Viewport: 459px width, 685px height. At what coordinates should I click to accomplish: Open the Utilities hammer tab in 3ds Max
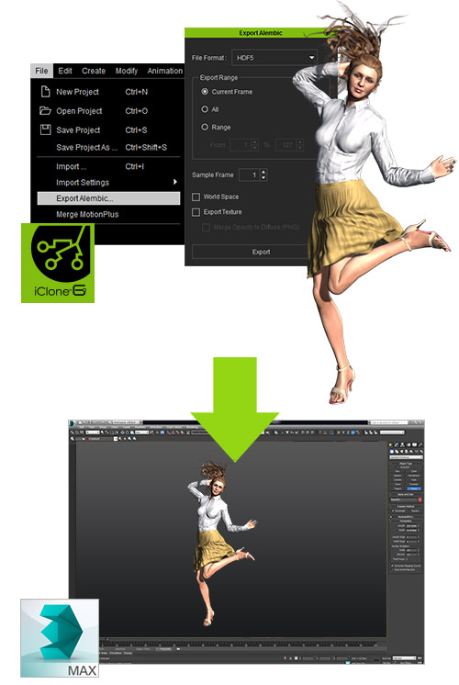(421, 444)
